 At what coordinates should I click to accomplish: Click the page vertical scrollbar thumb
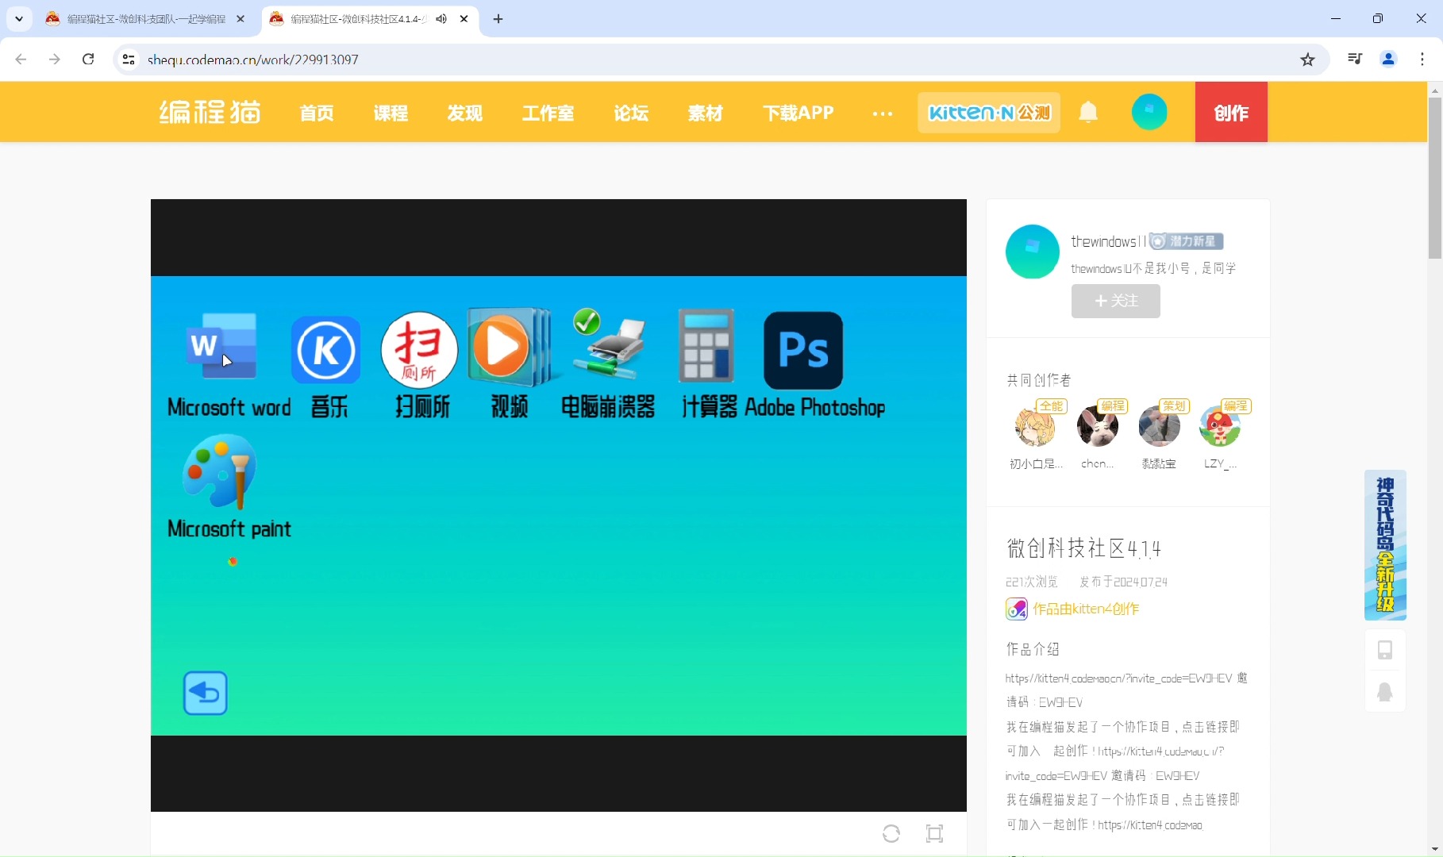(x=1435, y=178)
